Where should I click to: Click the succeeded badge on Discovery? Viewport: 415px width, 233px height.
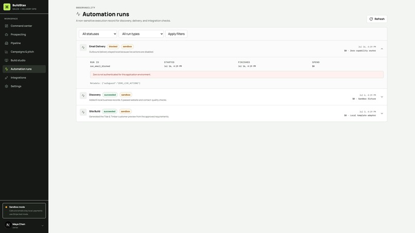(110, 95)
